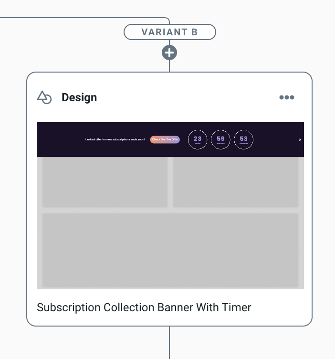Select the Variant B label pill
Image resolution: width=335 pixels, height=359 pixels.
tap(169, 32)
